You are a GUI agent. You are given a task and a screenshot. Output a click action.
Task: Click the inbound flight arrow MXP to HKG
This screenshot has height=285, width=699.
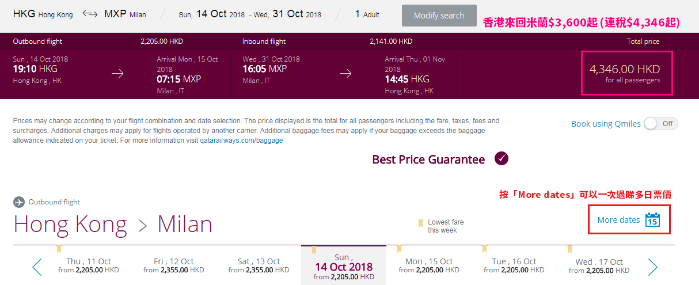[346, 73]
